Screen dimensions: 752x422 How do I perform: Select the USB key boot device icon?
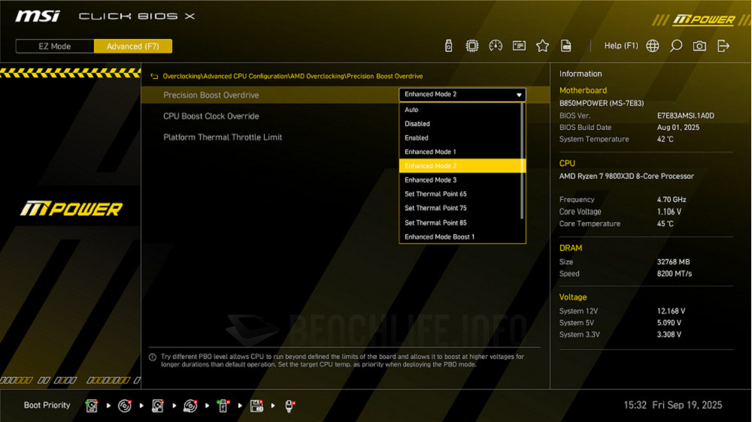[223, 405]
